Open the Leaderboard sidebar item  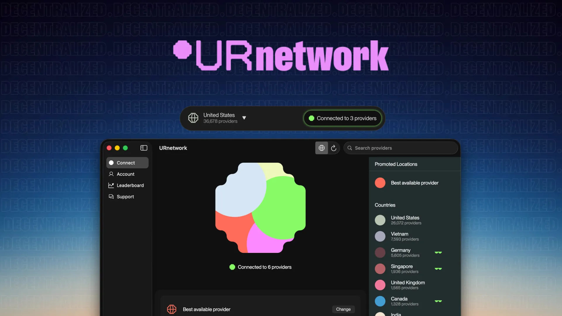(x=130, y=186)
